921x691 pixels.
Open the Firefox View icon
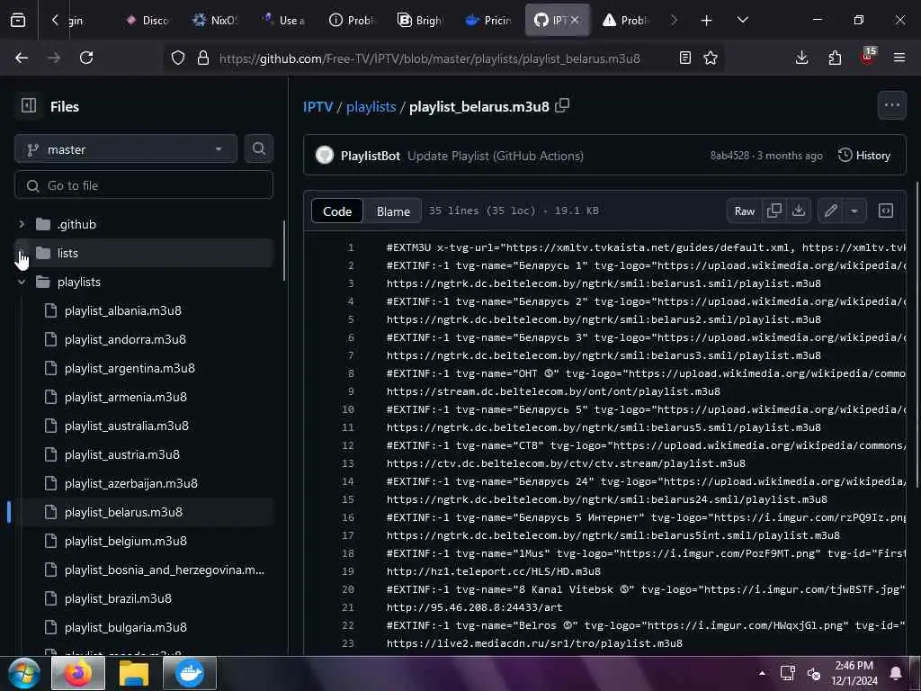click(18, 20)
